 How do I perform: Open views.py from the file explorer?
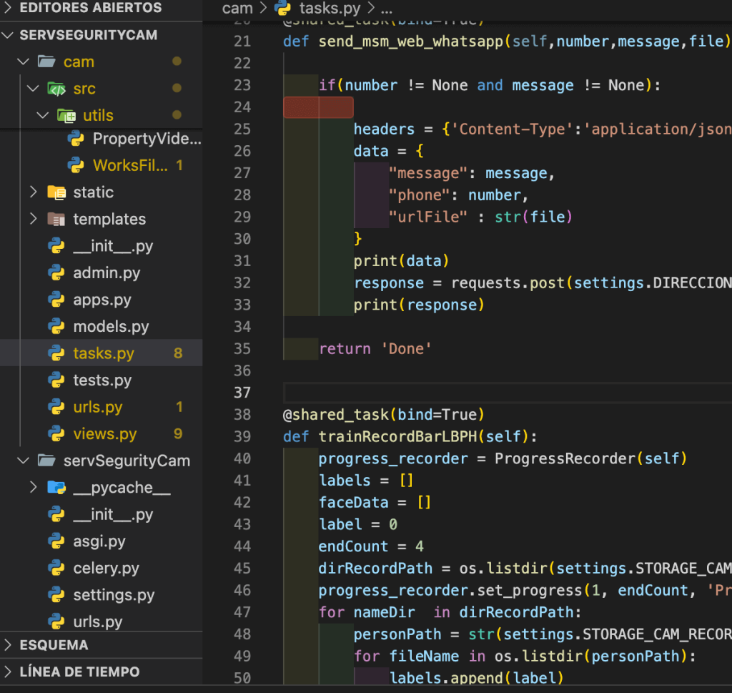(x=104, y=434)
